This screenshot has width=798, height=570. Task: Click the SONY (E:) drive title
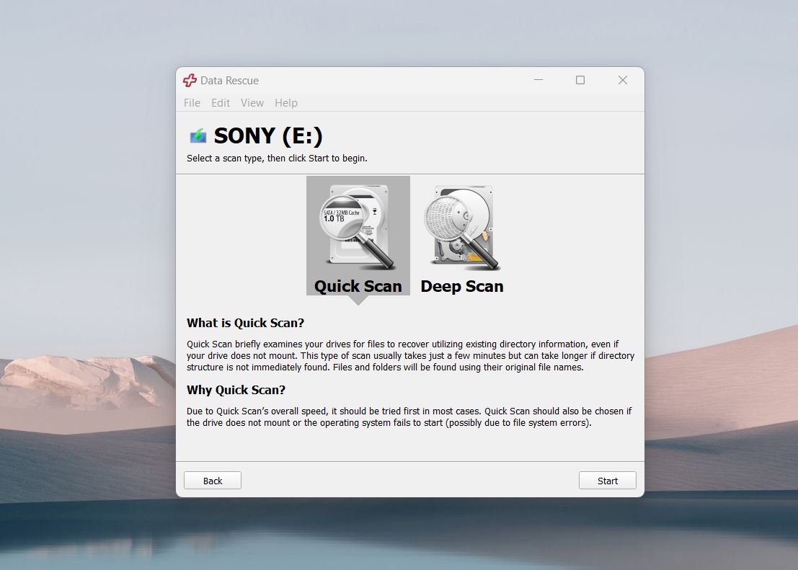coord(268,136)
